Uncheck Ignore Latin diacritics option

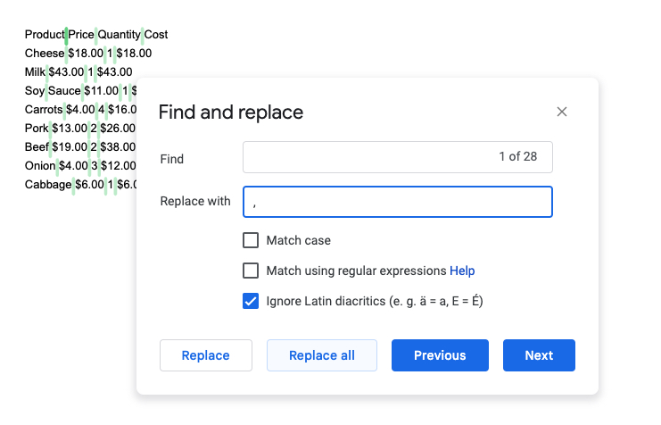251,301
